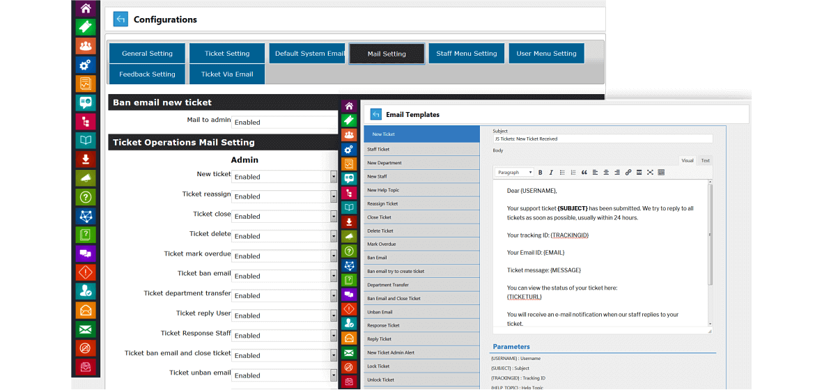Select the Close Ticket email template
The height and width of the screenshot is (390, 815).
tap(421, 217)
